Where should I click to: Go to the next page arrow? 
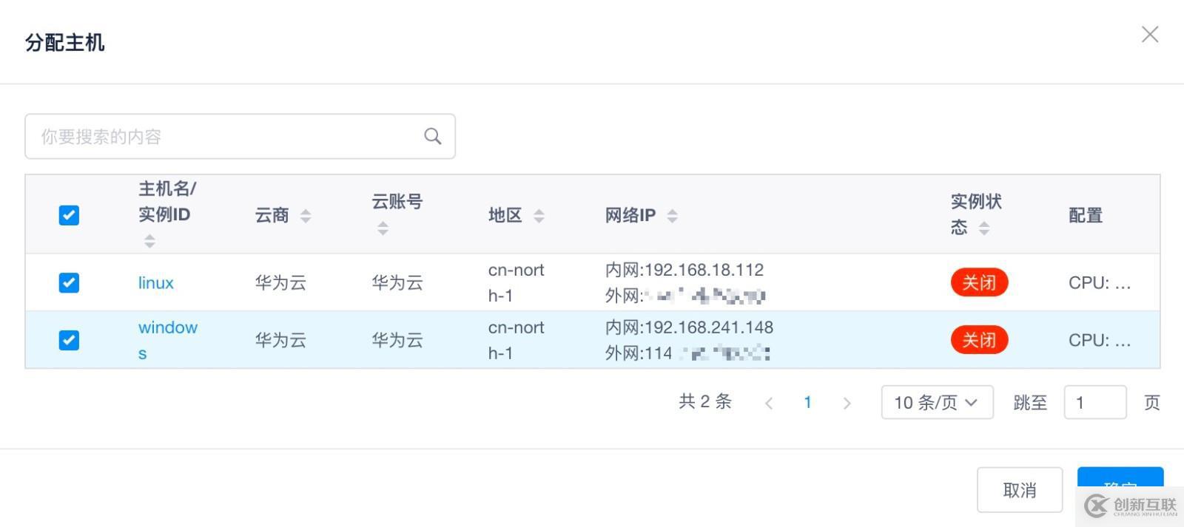847,403
